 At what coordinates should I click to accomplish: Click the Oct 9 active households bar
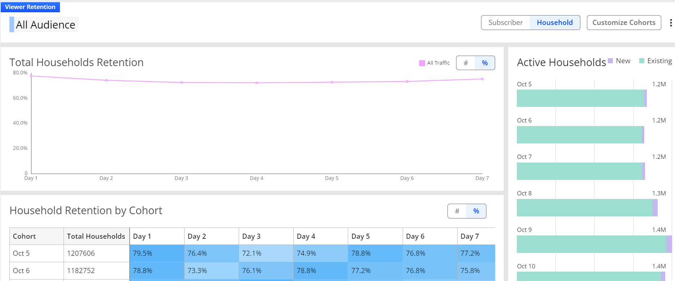click(x=594, y=244)
